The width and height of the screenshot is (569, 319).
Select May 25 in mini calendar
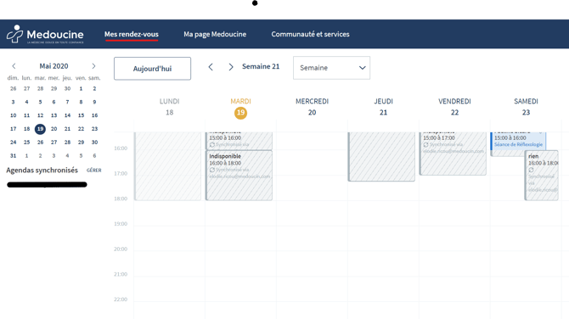click(x=26, y=142)
